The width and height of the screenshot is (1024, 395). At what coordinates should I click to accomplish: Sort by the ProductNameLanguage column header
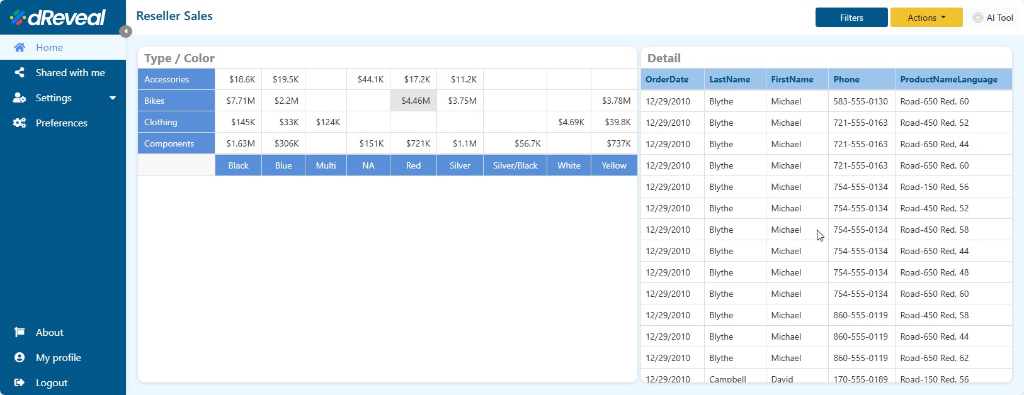[x=953, y=79]
